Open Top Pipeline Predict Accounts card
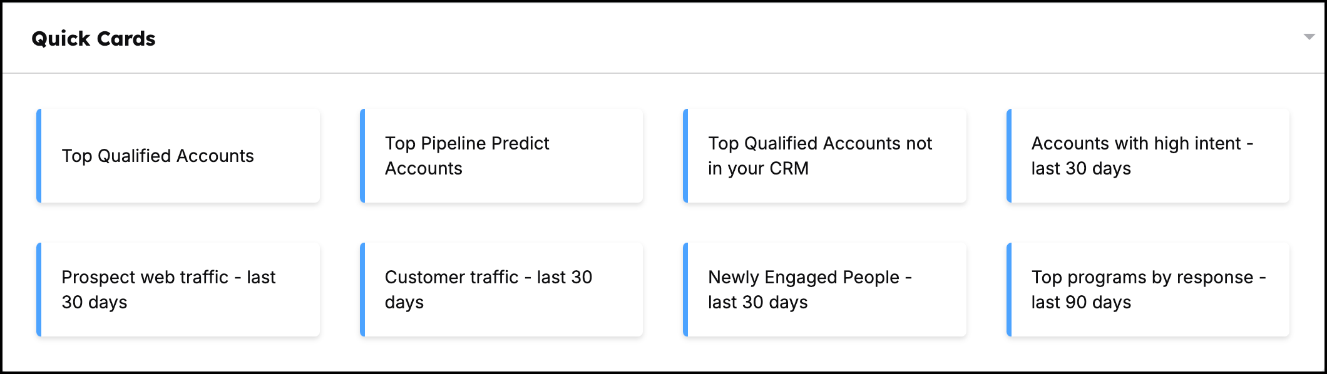The width and height of the screenshot is (1327, 374). (502, 156)
